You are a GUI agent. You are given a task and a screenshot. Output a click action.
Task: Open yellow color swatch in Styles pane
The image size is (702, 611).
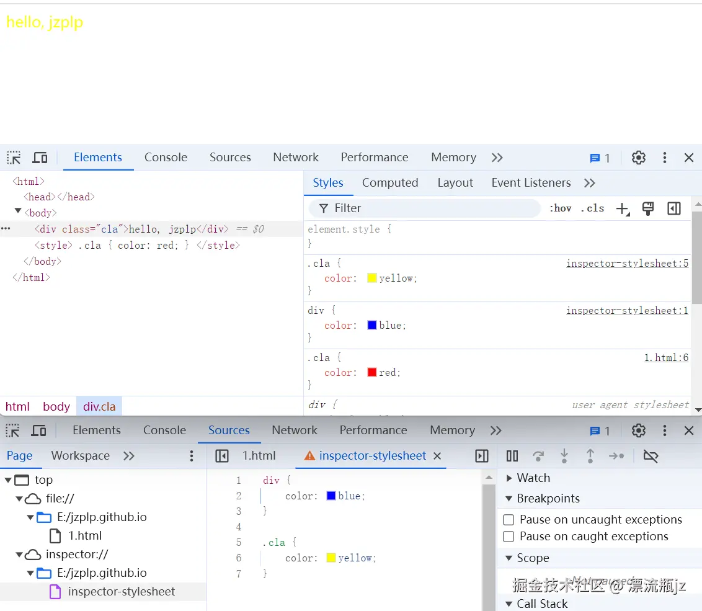[371, 278]
